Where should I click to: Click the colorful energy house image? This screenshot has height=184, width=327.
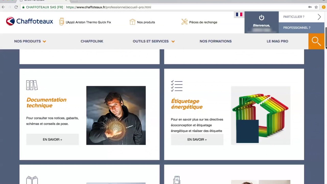coord(261,116)
